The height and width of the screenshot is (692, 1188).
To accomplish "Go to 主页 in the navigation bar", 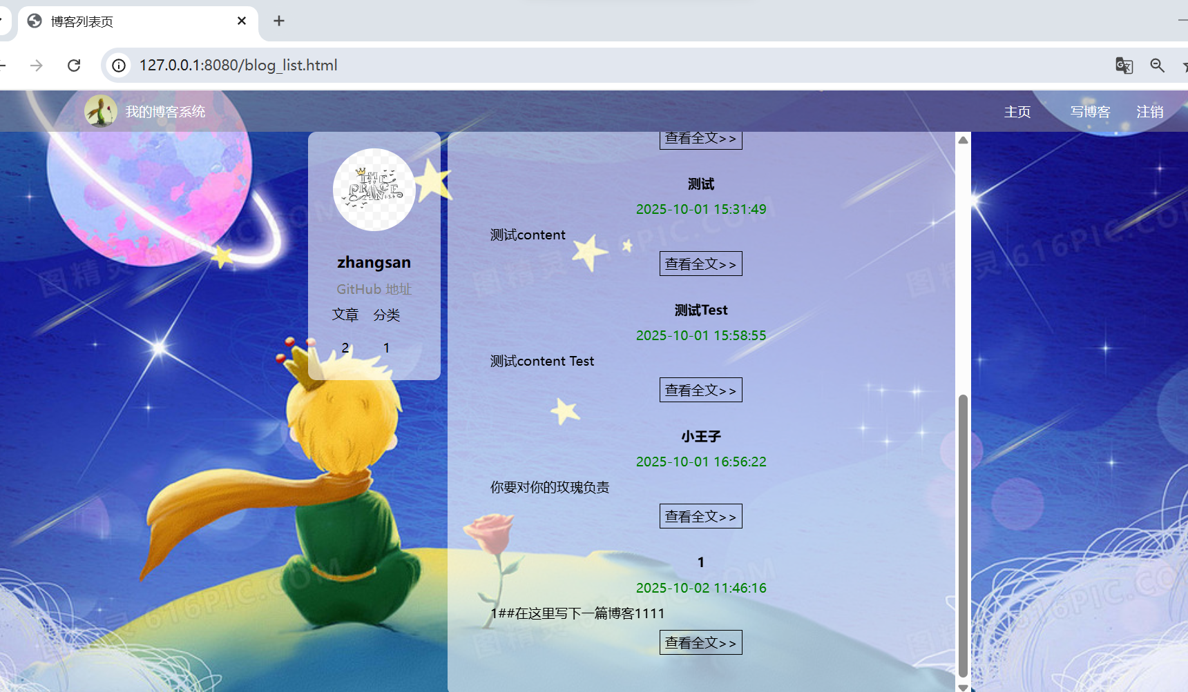I will click(x=1017, y=112).
